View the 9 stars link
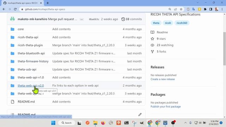This screenshot has height=127, width=226. tap(158, 39)
